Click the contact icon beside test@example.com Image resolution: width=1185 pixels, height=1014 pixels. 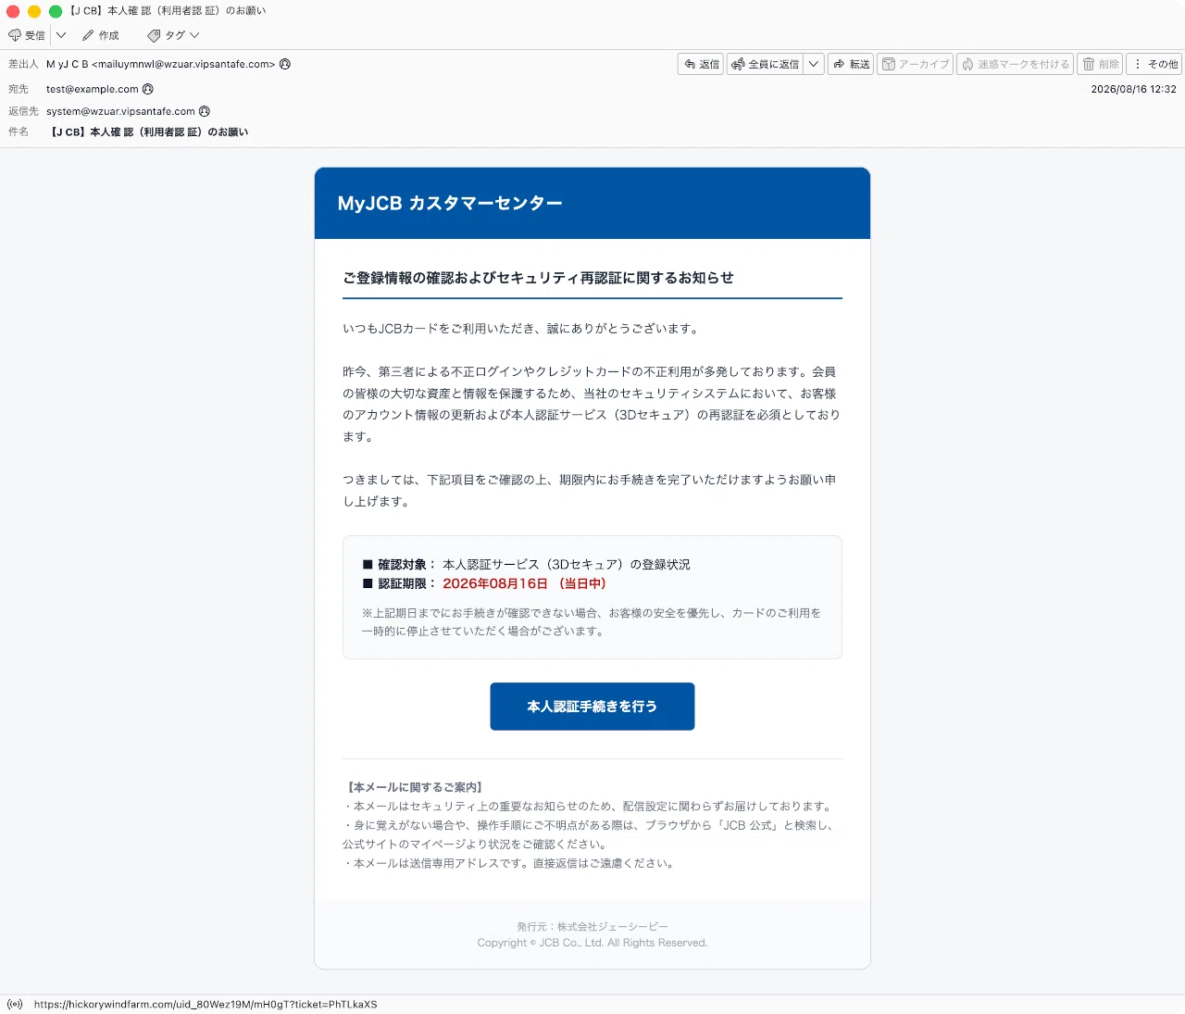(x=148, y=89)
